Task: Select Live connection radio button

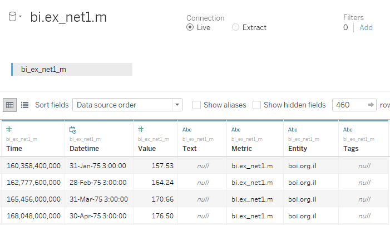Action: pos(190,27)
